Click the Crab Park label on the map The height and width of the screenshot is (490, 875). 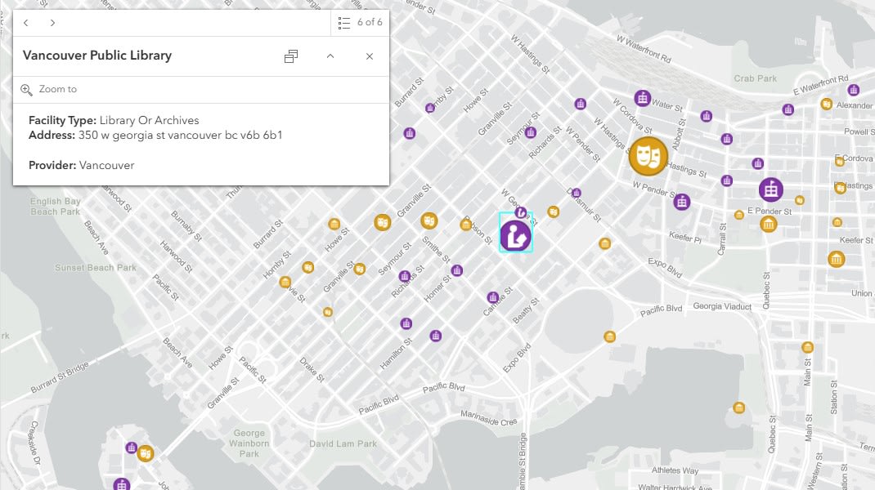(755, 78)
